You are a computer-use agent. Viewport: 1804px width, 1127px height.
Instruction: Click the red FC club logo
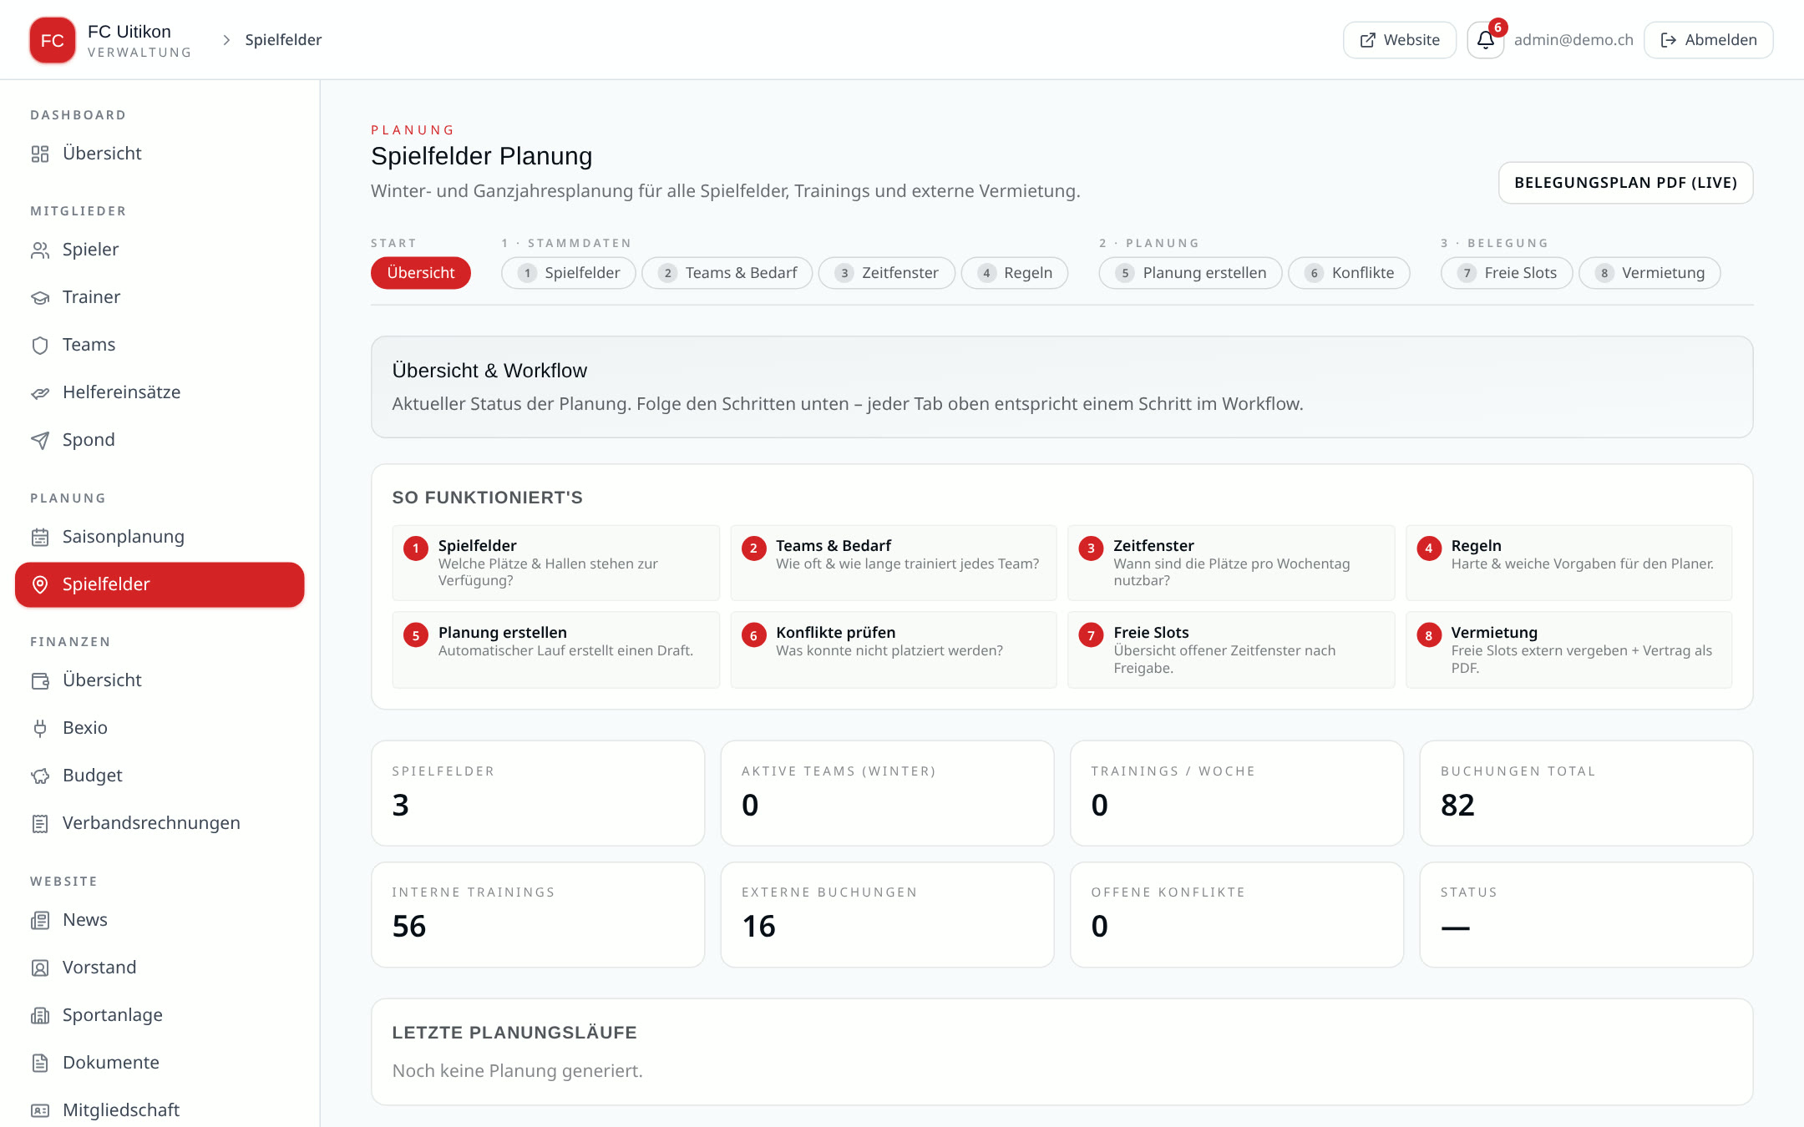click(52, 40)
